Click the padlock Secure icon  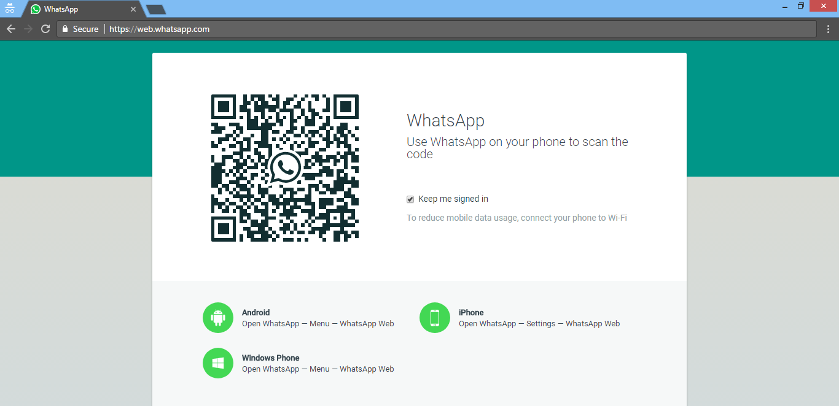(65, 29)
